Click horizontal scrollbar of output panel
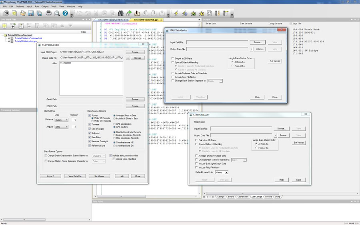Viewport: 360px width, 225px height. (242, 193)
